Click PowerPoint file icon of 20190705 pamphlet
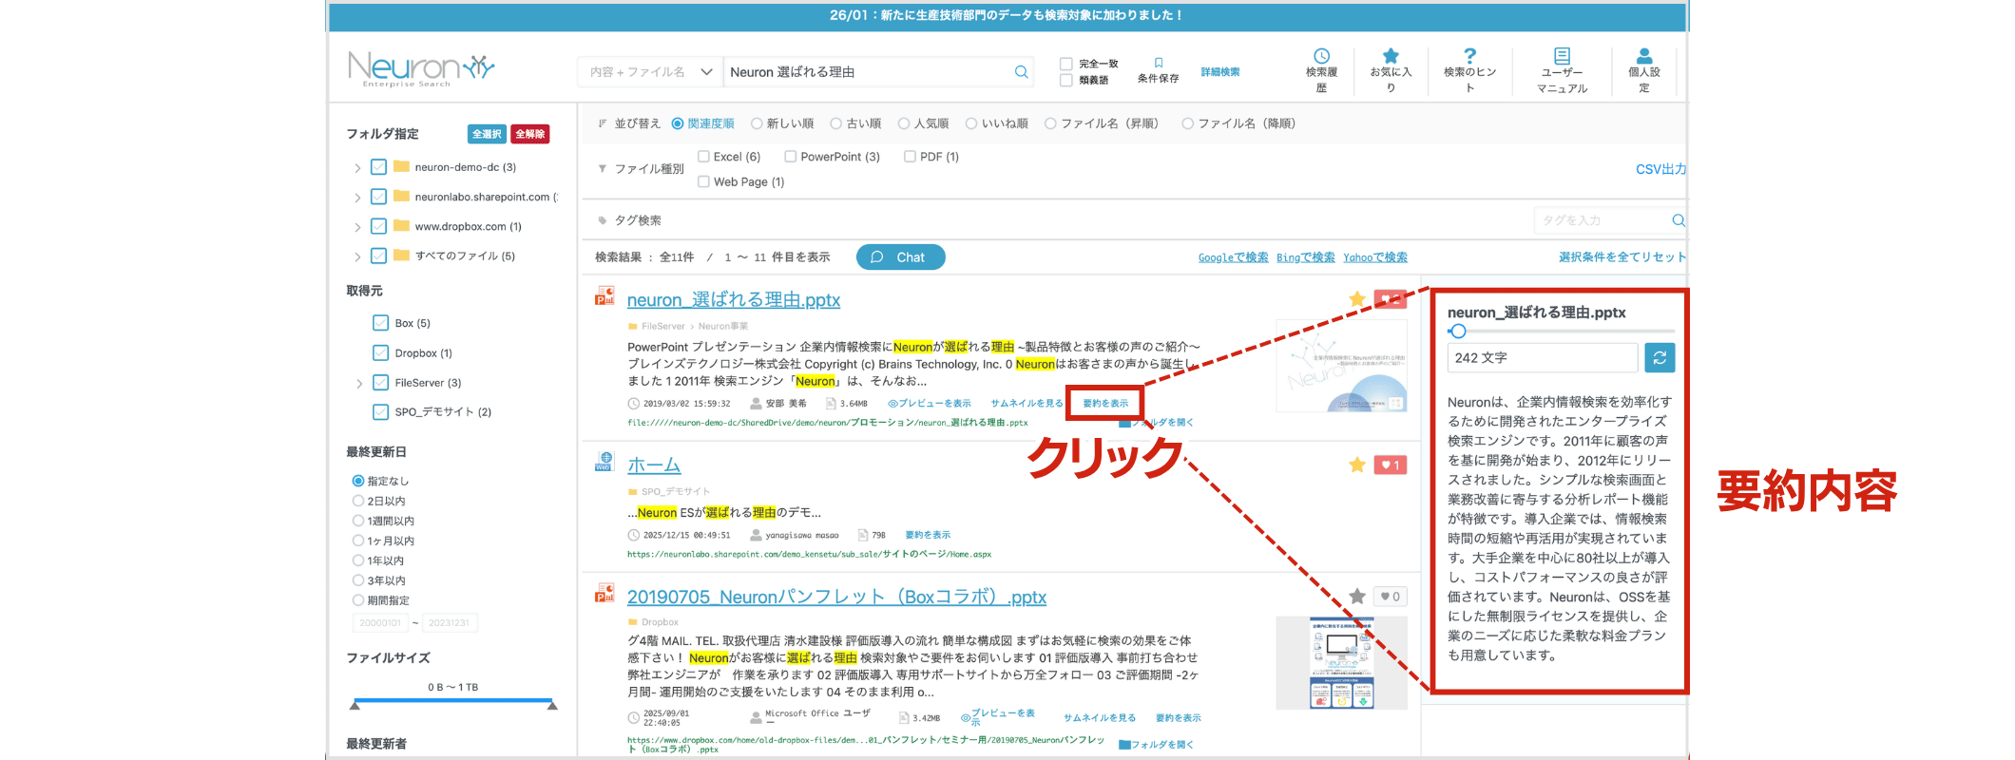The image size is (2015, 760). pyautogui.click(x=604, y=594)
